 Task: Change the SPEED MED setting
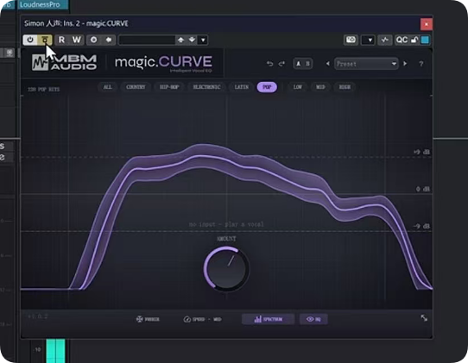click(x=202, y=319)
